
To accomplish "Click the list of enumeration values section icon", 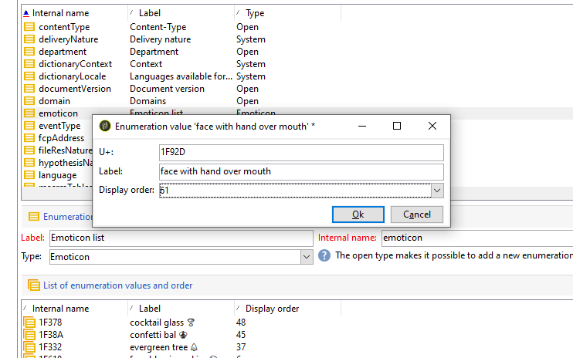I will [x=34, y=285].
